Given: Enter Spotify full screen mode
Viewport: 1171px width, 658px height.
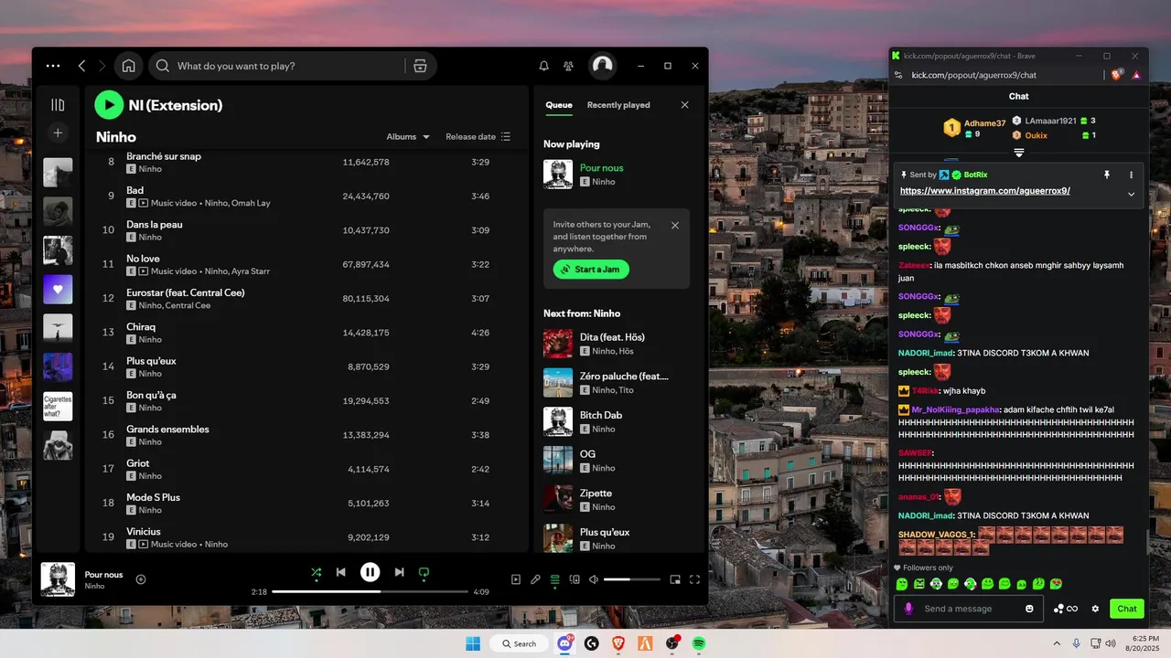Looking at the screenshot, I should click(694, 579).
